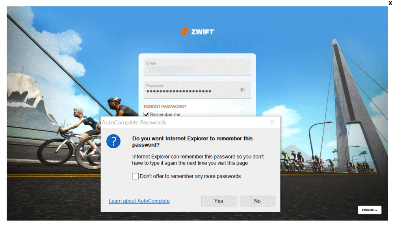The height and width of the screenshot is (225, 394).
Task: Click the Don't offer to remember label
Action: [190, 176]
